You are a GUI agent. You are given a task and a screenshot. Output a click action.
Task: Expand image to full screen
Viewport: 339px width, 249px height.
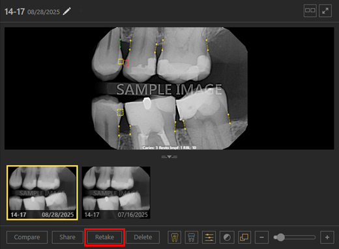[x=325, y=10]
